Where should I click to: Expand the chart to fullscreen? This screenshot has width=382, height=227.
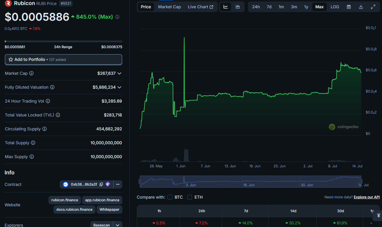pos(373,7)
